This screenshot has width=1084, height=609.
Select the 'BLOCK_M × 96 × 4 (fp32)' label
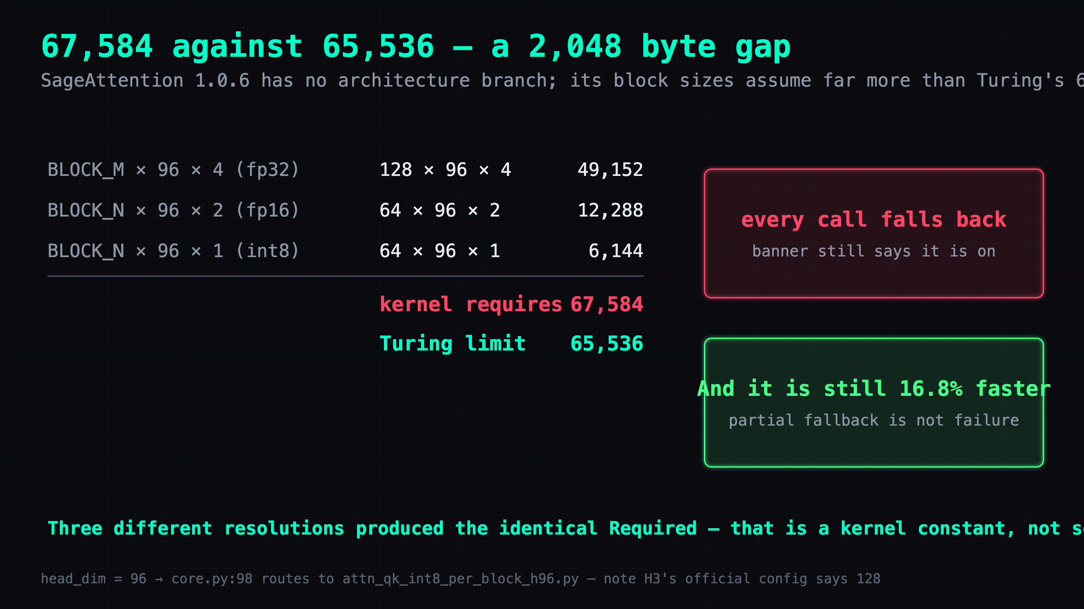click(x=173, y=170)
